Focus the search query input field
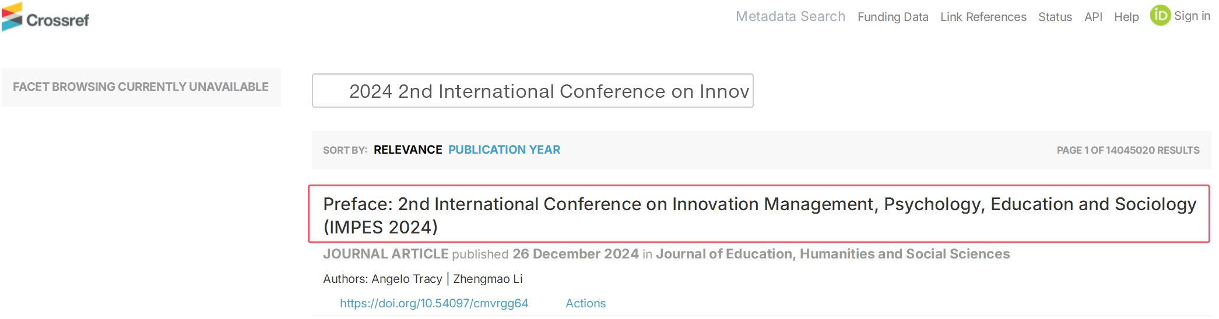This screenshot has width=1219, height=319. [533, 91]
